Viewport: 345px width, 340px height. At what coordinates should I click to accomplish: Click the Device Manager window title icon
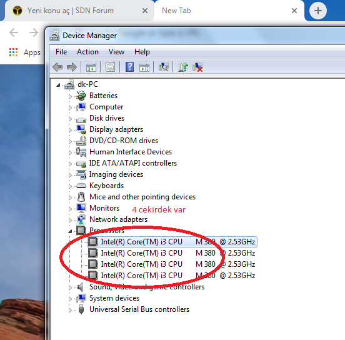point(54,36)
